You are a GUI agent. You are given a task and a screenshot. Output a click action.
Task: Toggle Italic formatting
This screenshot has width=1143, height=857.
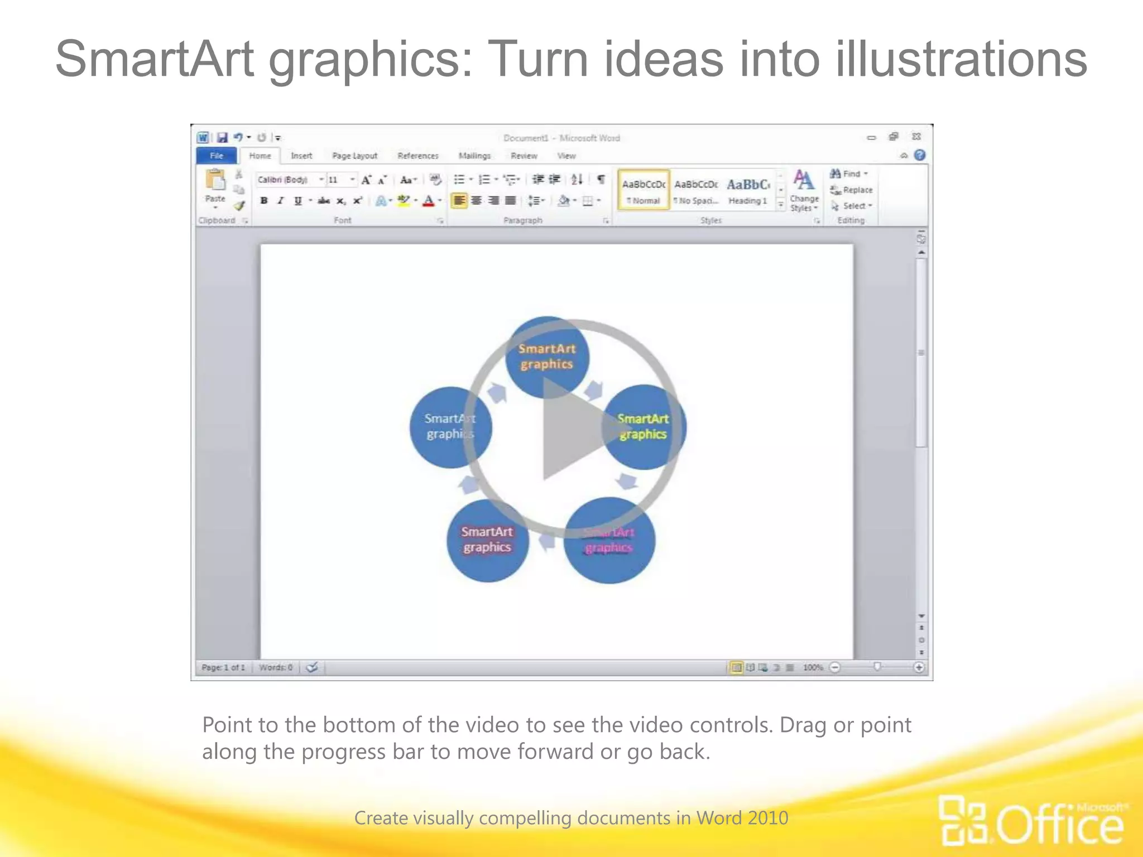point(281,201)
